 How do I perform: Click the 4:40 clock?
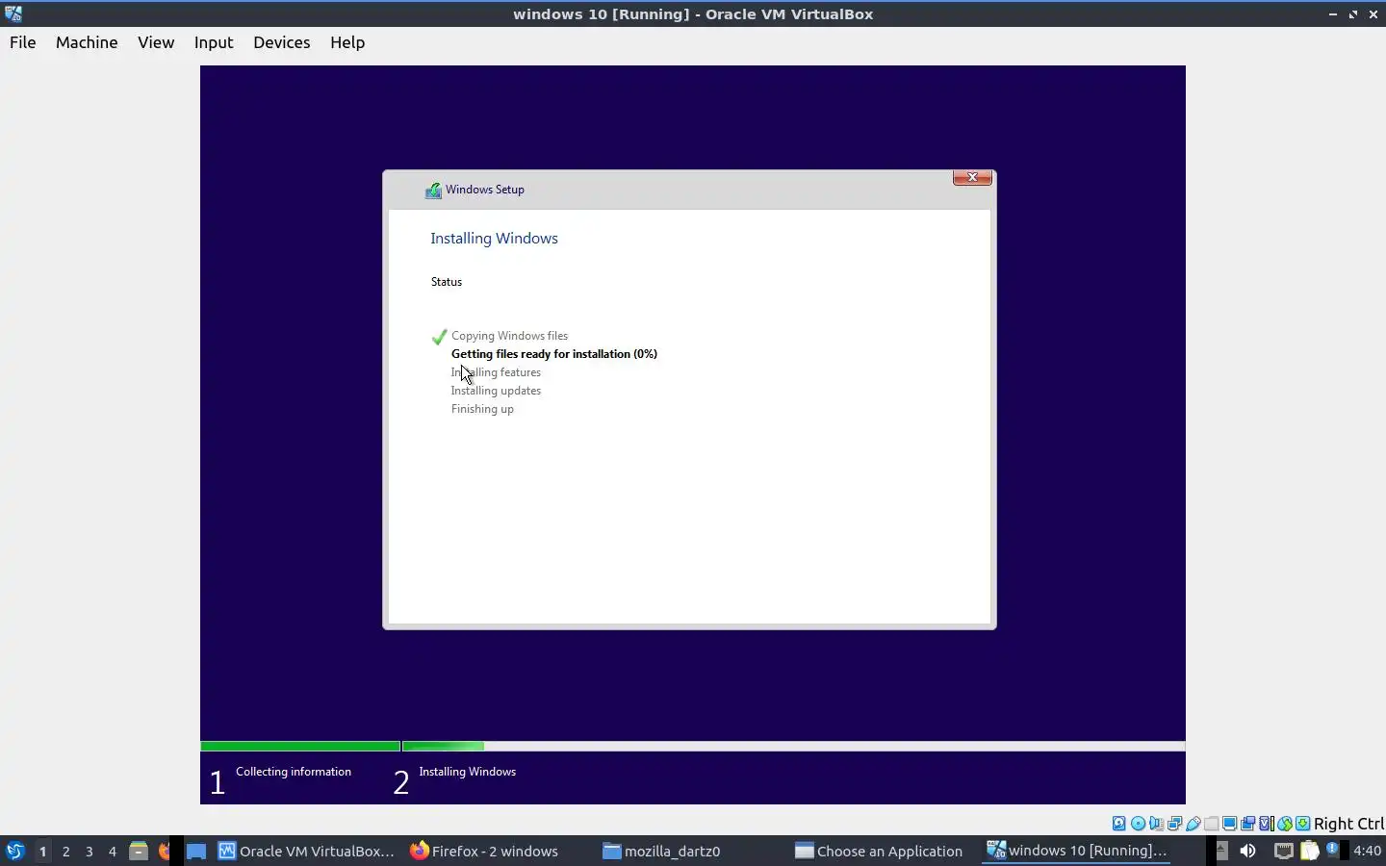(1367, 851)
